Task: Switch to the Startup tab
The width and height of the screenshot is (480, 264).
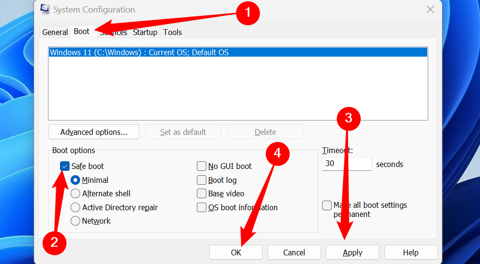Action: tap(145, 32)
